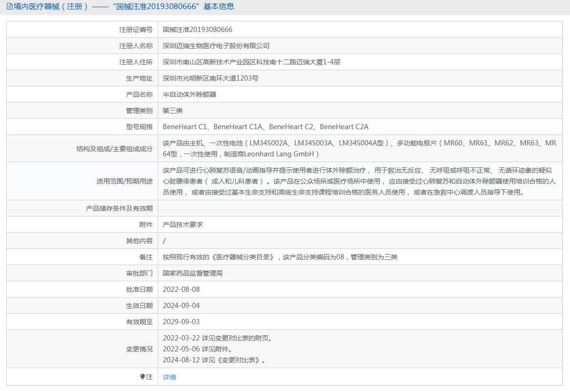Select approval date 2022-08-08
Viewport: 570px width, 391px height.
(x=182, y=289)
